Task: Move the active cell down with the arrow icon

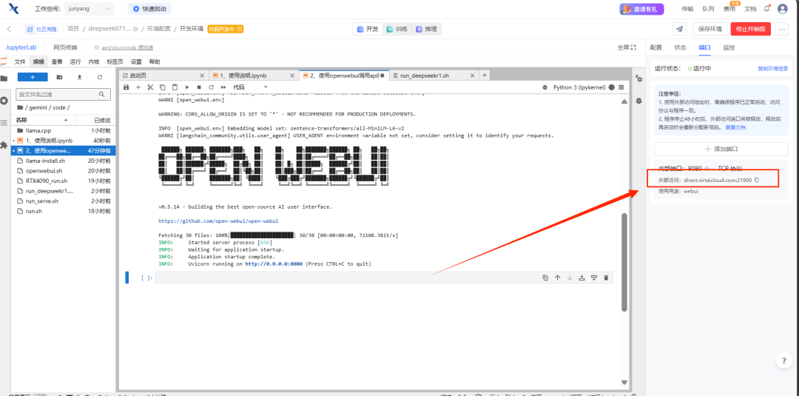Action: pos(569,278)
